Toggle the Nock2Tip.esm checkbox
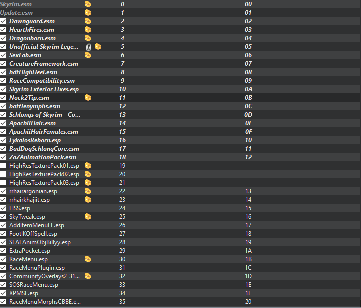The width and height of the screenshot is (361, 308). point(3,98)
